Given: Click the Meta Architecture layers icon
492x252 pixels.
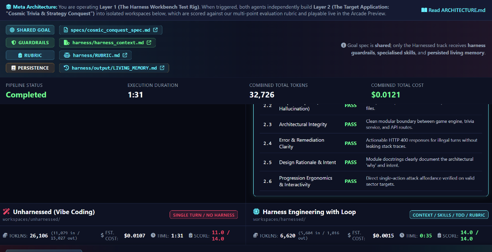Looking at the screenshot, I should coord(9,7).
